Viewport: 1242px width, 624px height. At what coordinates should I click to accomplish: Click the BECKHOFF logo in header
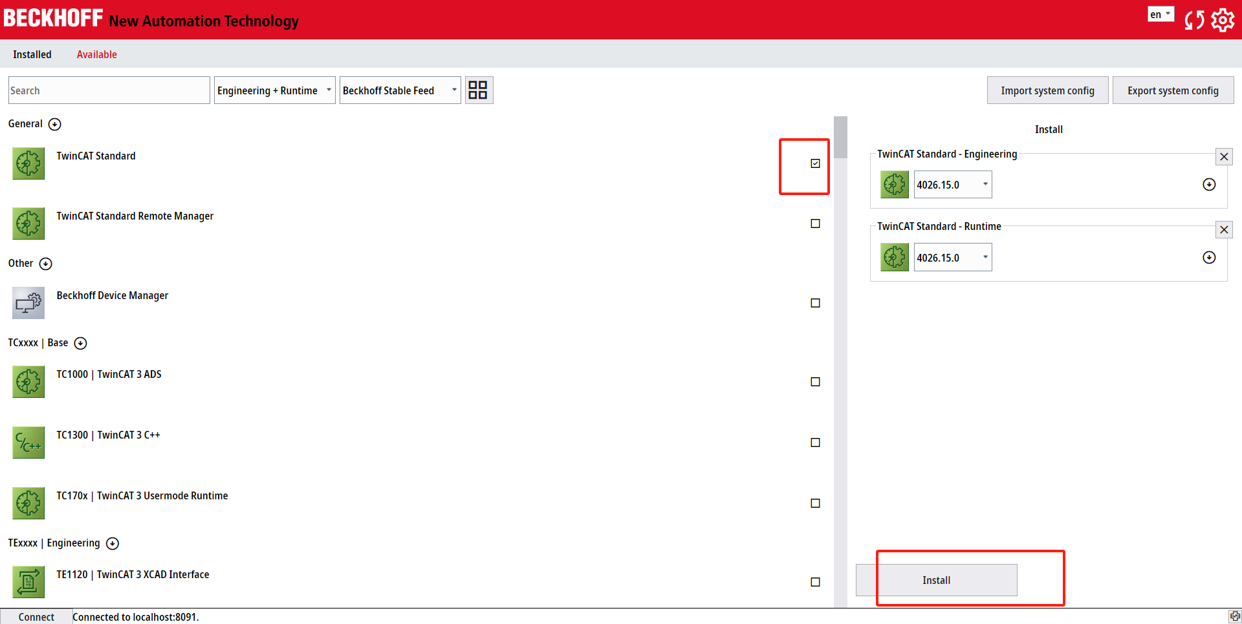click(53, 18)
